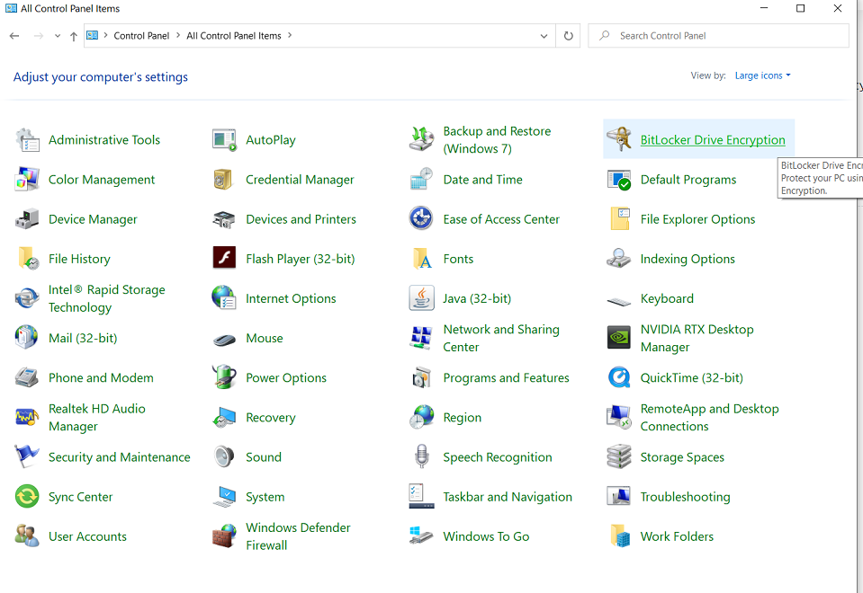Open the Fonts folder icon
Screen dimensions: 863x593
click(422, 258)
